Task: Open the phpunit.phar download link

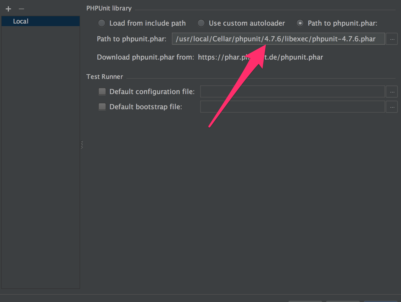Action: click(x=260, y=57)
